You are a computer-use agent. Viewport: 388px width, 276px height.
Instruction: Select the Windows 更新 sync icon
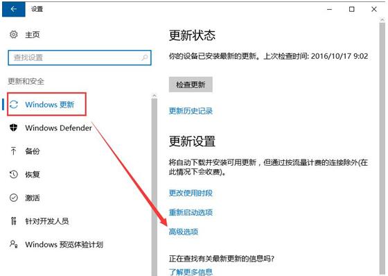(x=14, y=105)
